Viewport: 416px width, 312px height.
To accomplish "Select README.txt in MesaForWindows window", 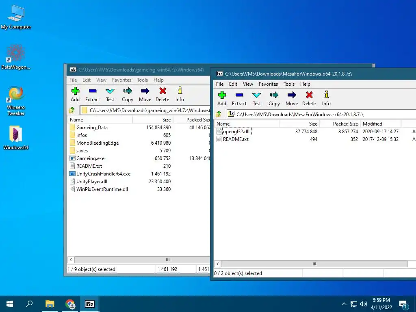I will (x=233, y=139).
